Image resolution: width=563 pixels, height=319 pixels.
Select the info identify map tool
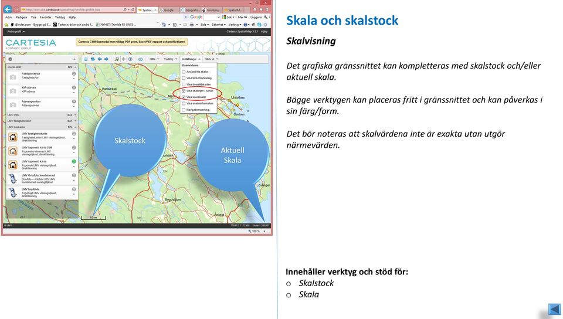click(130, 59)
